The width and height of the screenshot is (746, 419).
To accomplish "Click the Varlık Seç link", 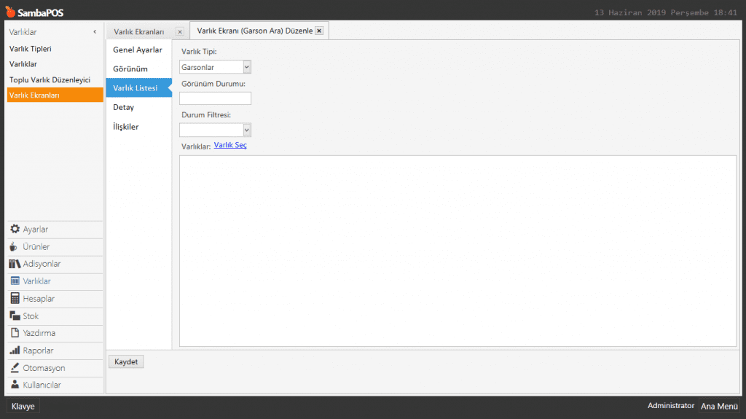I will tap(230, 146).
